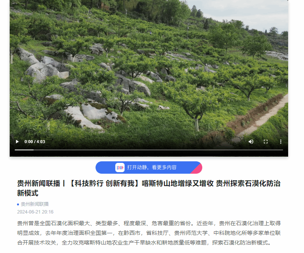Click the buffered start of the progress bar

24,150
